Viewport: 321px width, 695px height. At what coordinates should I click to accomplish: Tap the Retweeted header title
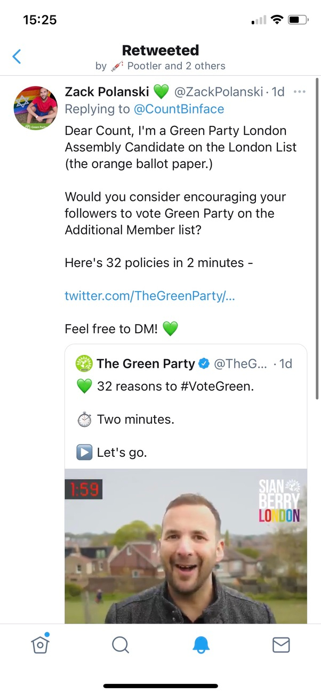point(160,51)
